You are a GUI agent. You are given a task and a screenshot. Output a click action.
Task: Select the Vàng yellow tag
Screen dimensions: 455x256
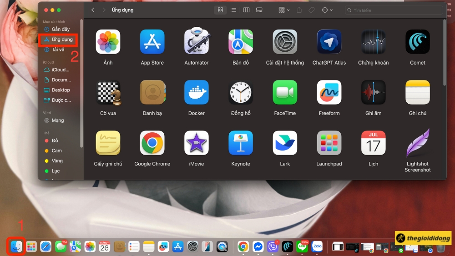click(57, 161)
